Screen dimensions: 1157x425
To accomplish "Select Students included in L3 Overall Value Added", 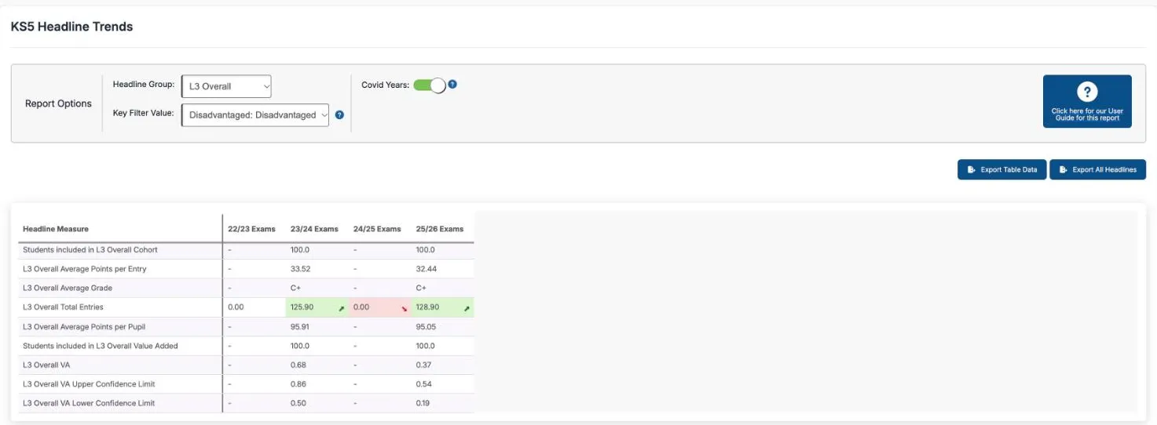I will pos(101,346).
